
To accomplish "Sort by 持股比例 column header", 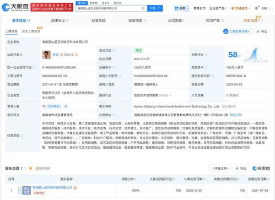I will 128,179.
